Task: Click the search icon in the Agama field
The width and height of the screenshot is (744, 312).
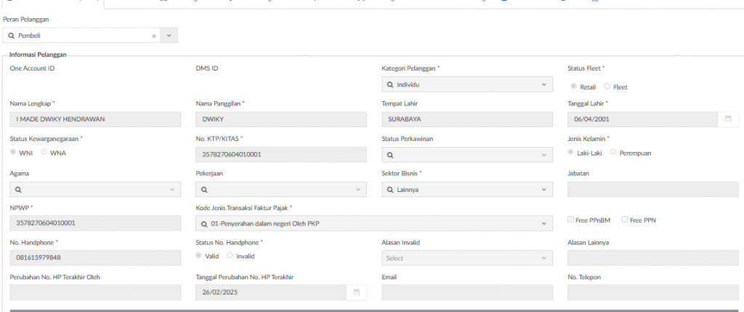Action: 18,190
